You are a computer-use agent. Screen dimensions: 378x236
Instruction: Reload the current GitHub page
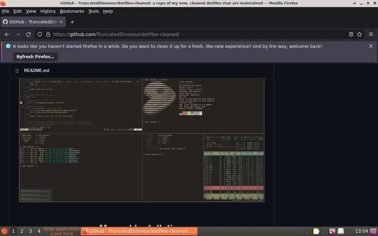pyautogui.click(x=28, y=34)
